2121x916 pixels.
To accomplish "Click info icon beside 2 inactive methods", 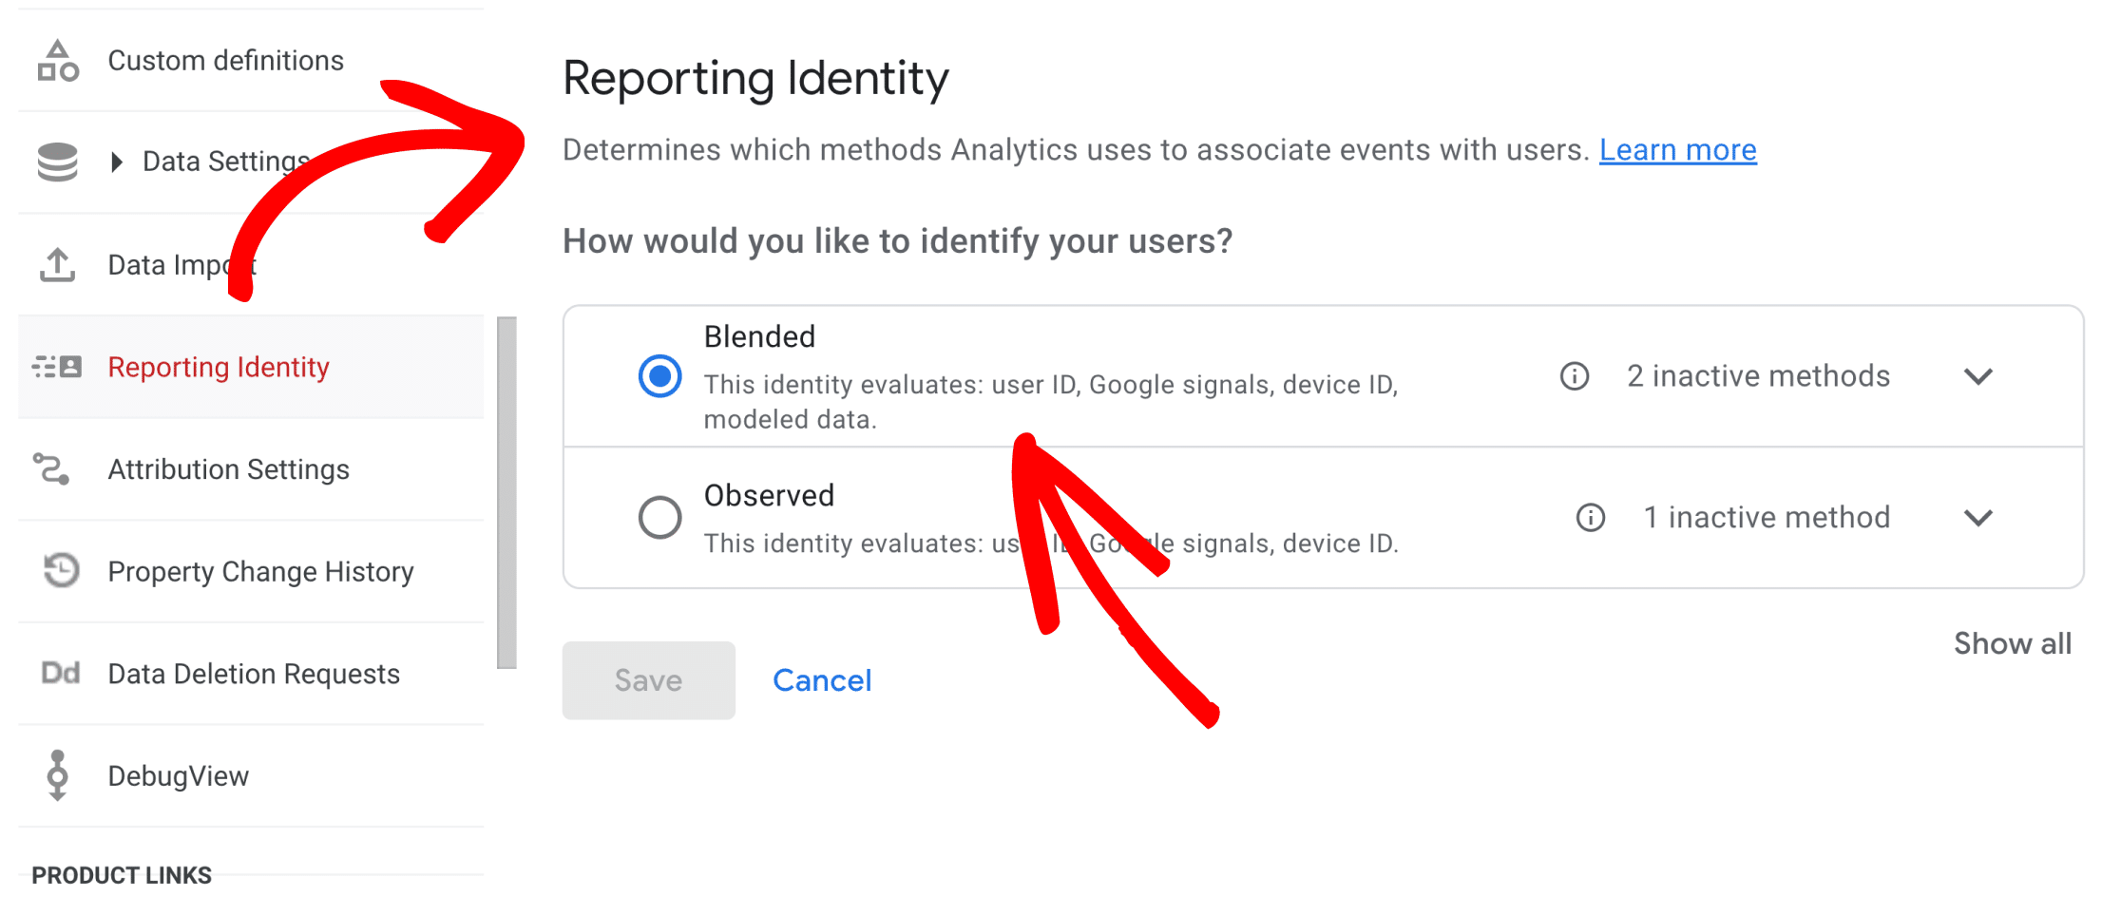I will point(1575,376).
